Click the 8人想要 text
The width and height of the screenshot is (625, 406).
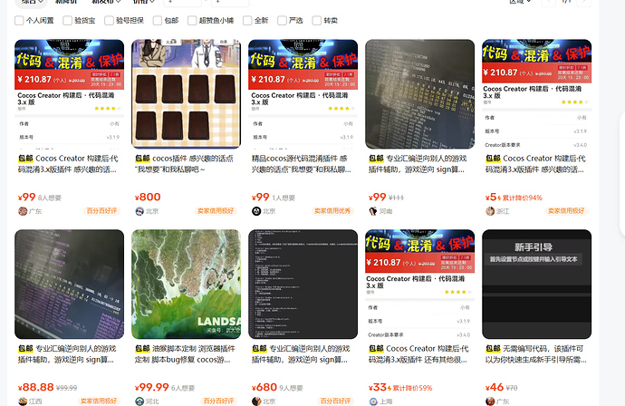pos(50,198)
